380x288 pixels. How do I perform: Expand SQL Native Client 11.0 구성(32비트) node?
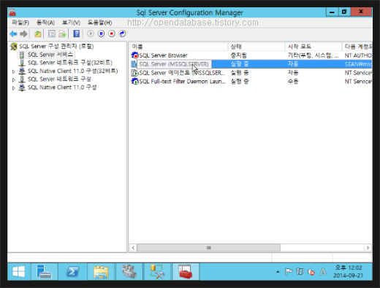(x=14, y=71)
